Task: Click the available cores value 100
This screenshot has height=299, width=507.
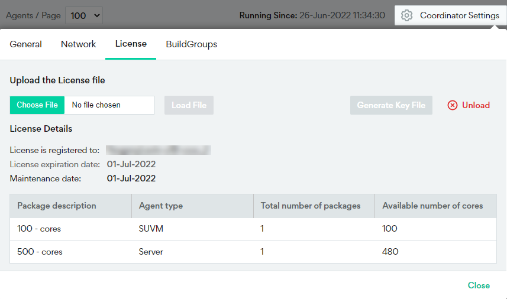Action: pos(390,229)
